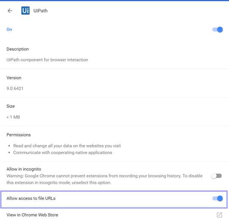Viewport: 229px width, 222px height.
Task: Click the Version heading
Action: pos(14,78)
